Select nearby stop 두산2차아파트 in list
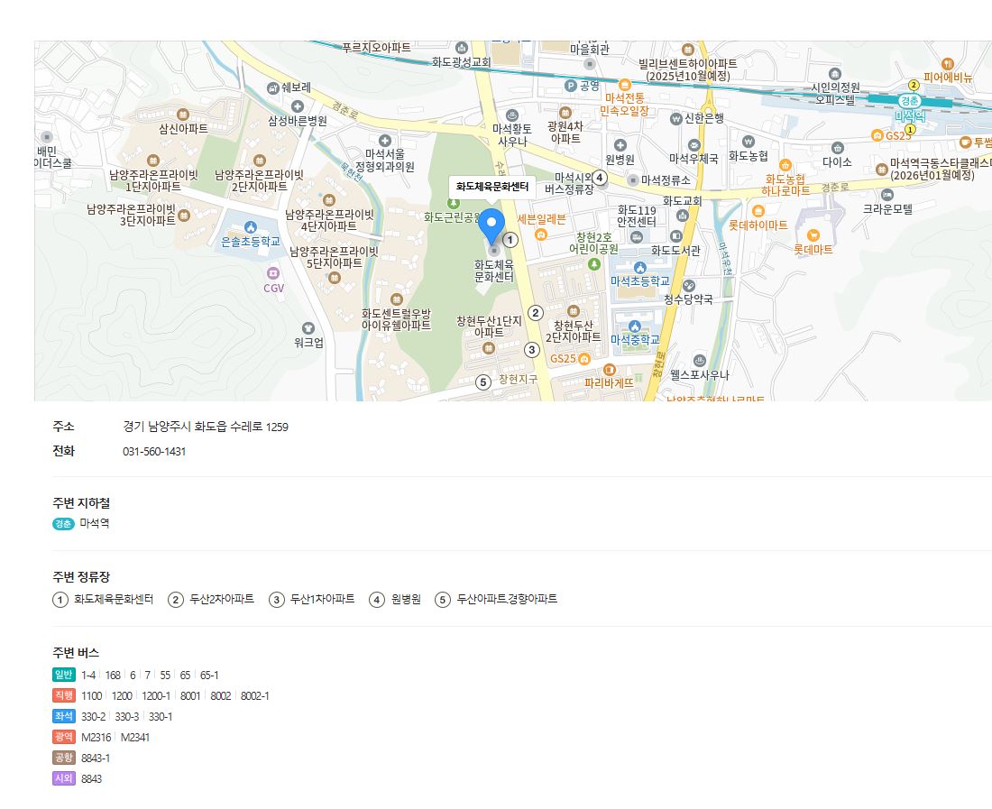 tap(222, 599)
